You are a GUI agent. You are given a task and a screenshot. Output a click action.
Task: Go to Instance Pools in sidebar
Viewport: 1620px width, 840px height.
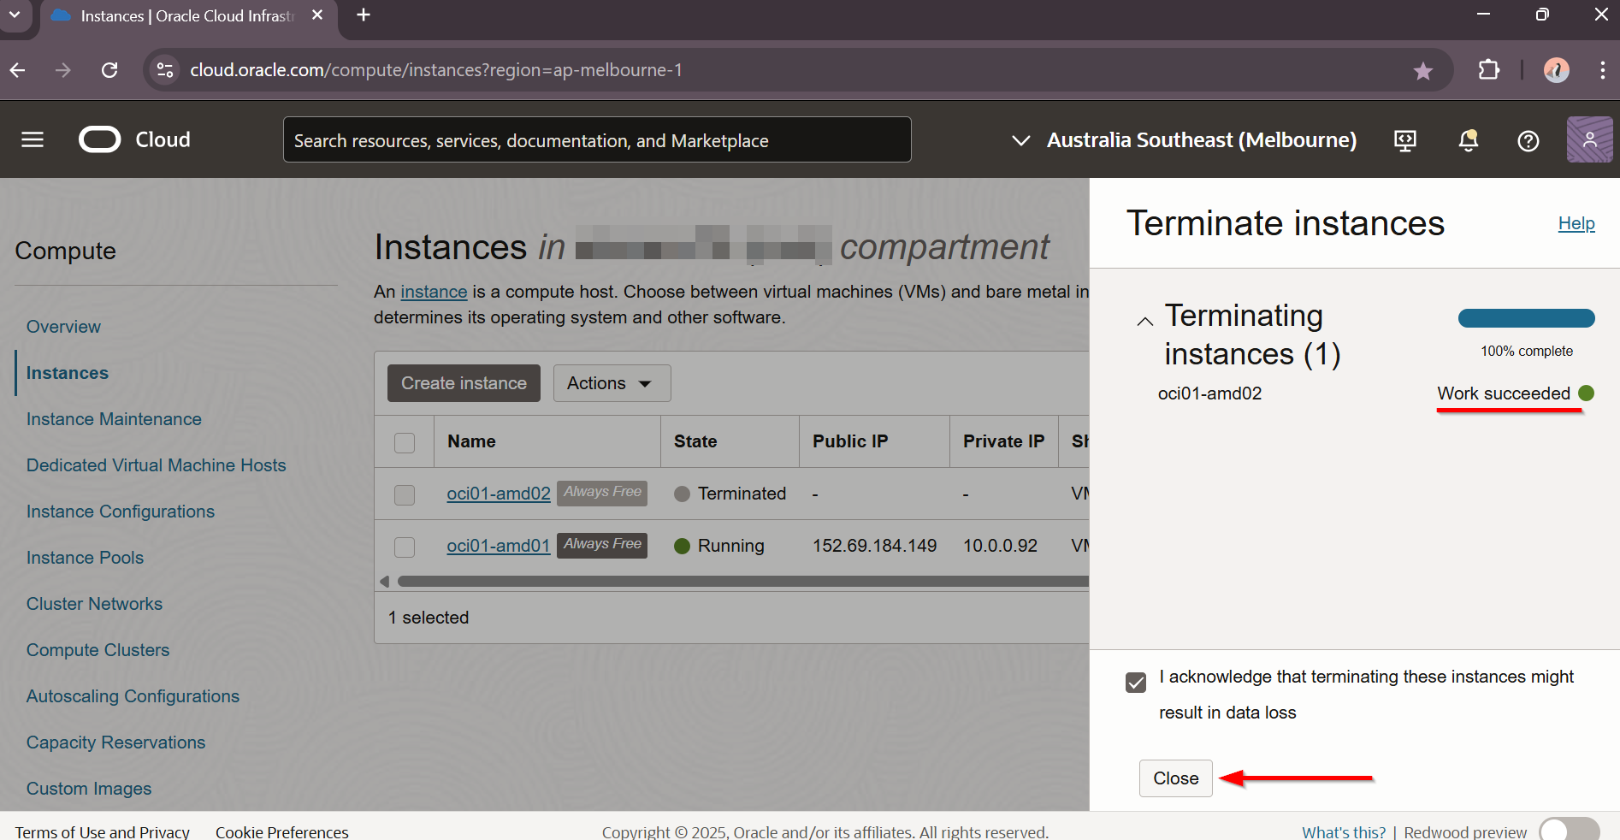click(85, 558)
